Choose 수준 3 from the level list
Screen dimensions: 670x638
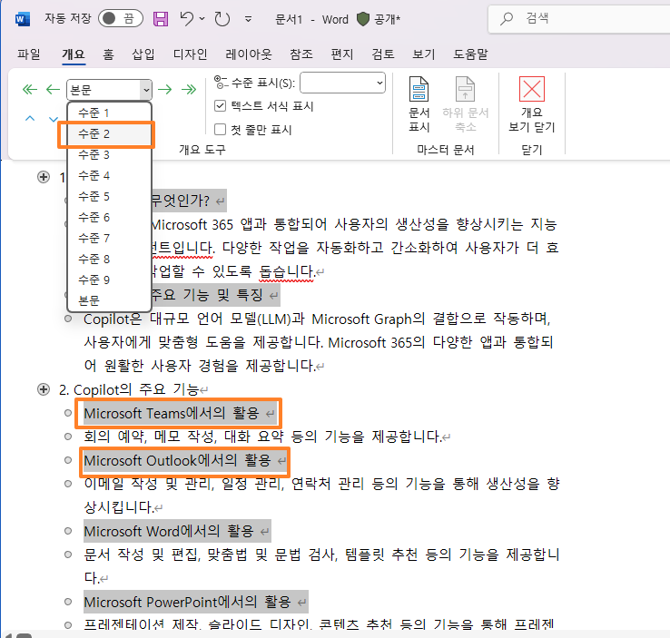(109, 154)
